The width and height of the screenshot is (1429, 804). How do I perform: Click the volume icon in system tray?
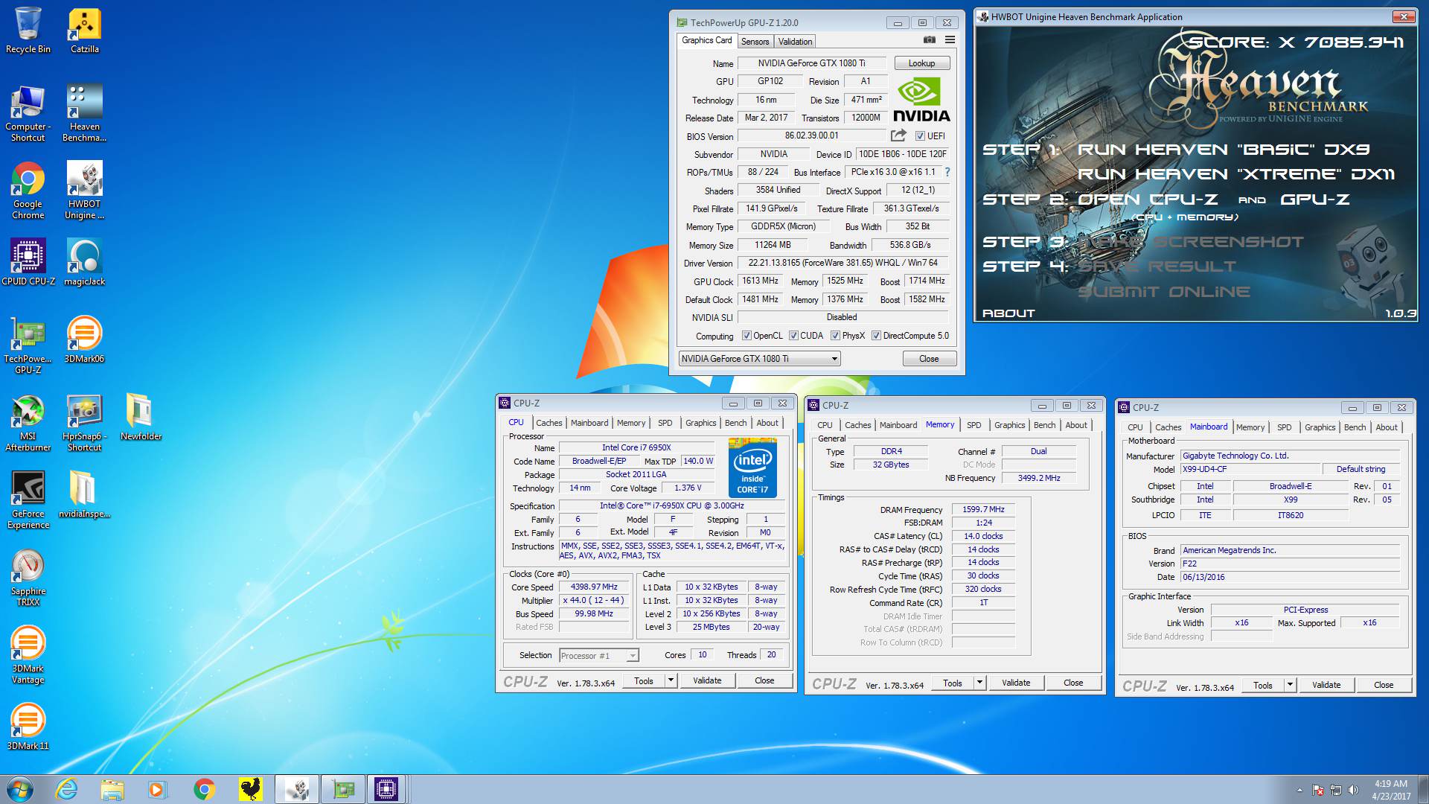(x=1353, y=790)
